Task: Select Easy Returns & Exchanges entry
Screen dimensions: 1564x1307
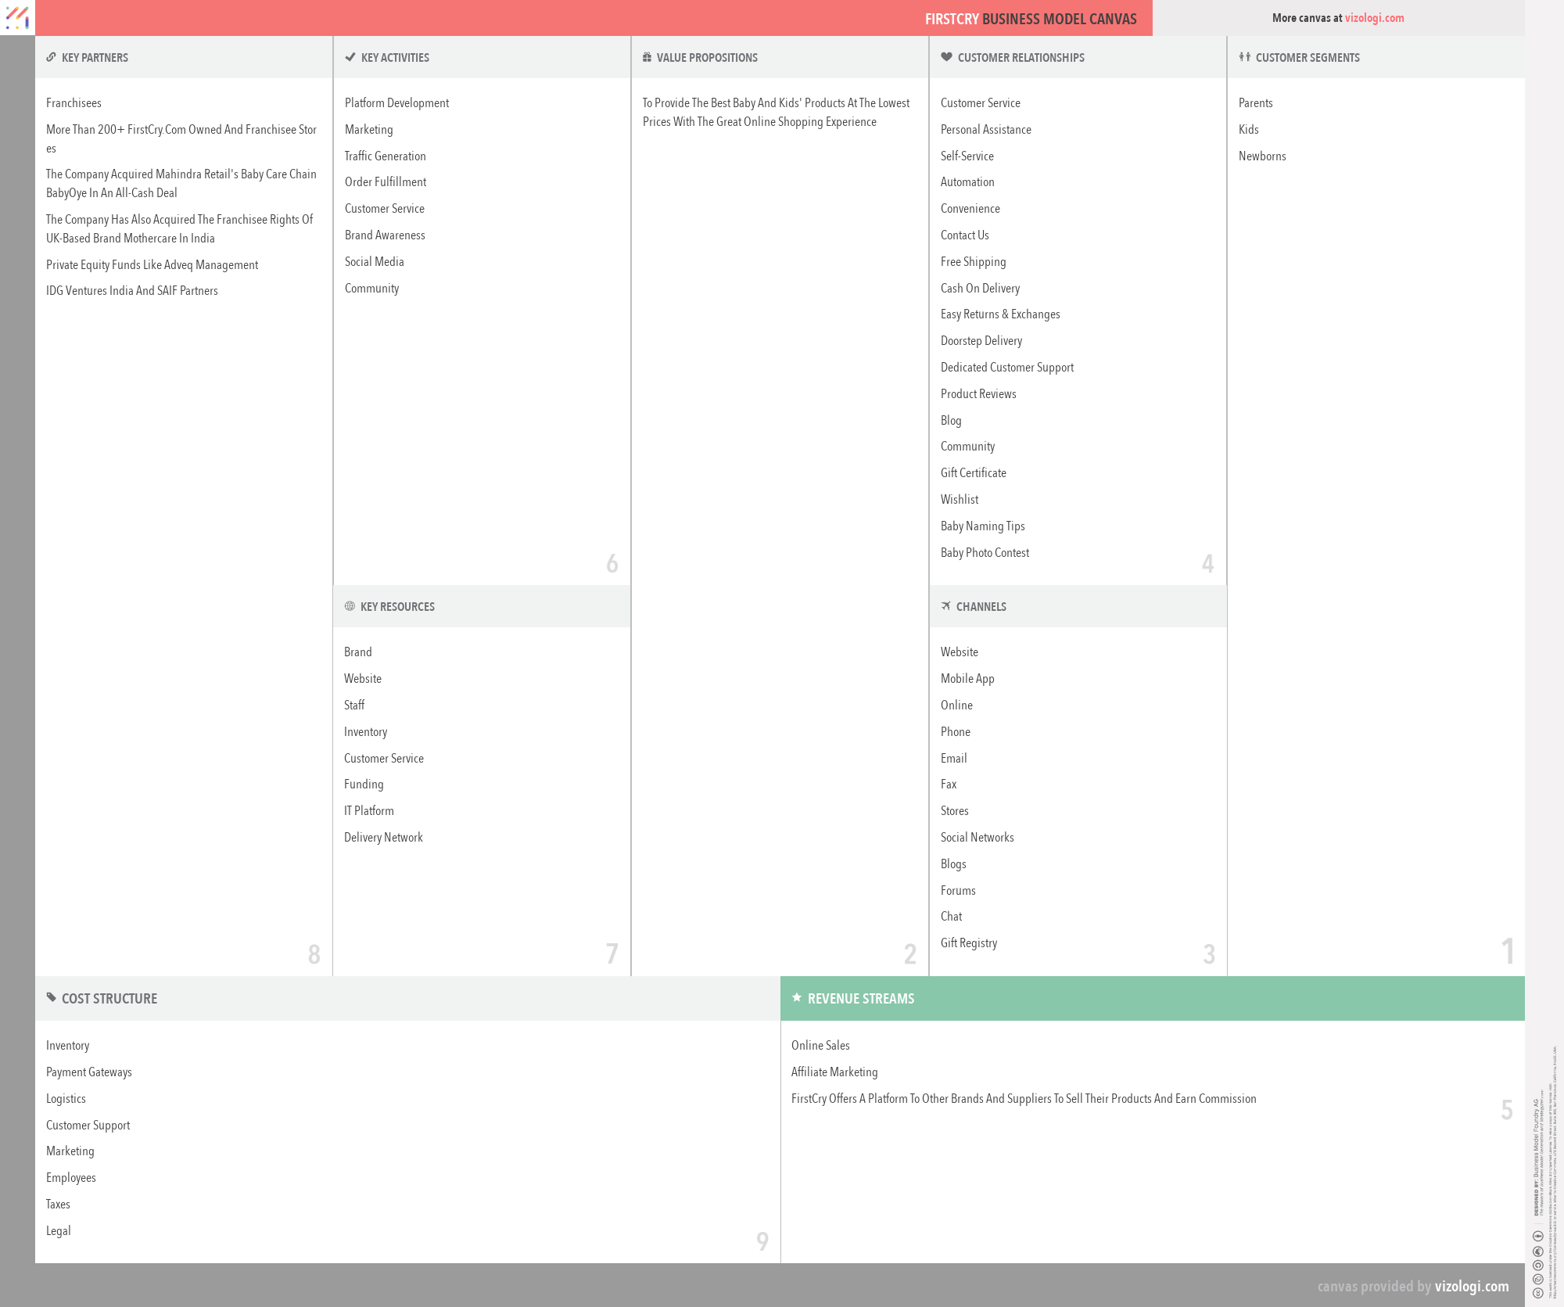Action: (999, 314)
